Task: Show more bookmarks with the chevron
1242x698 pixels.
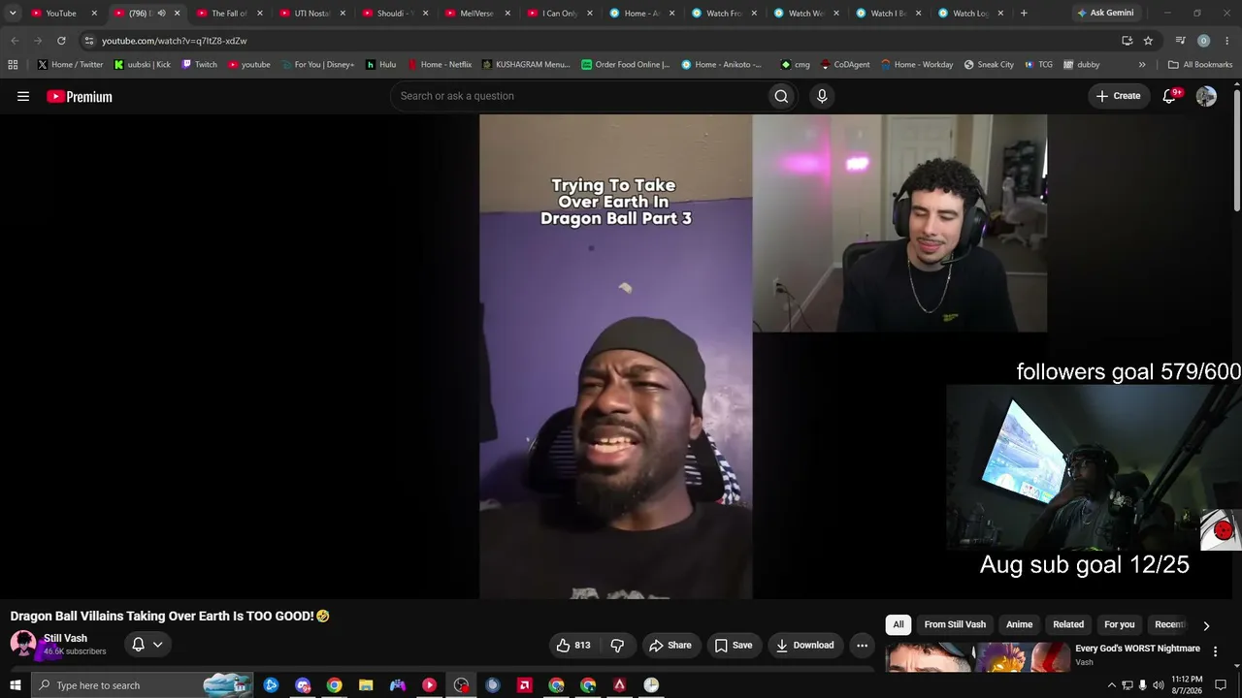Action: [x=1142, y=65]
